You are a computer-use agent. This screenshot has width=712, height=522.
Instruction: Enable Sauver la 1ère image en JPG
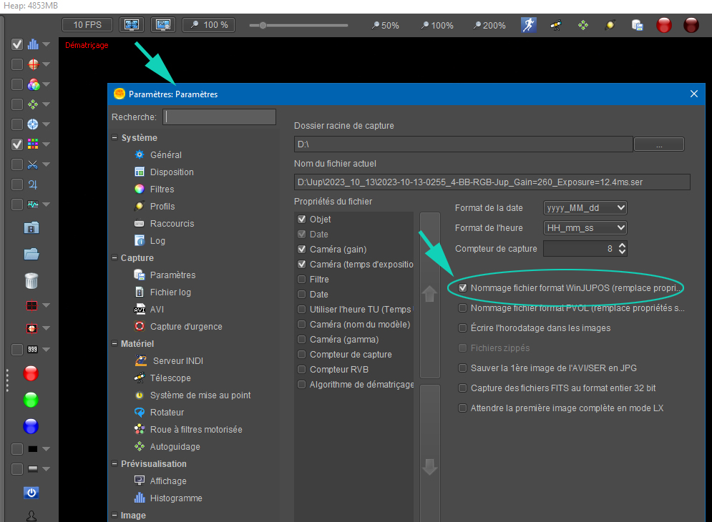click(463, 368)
